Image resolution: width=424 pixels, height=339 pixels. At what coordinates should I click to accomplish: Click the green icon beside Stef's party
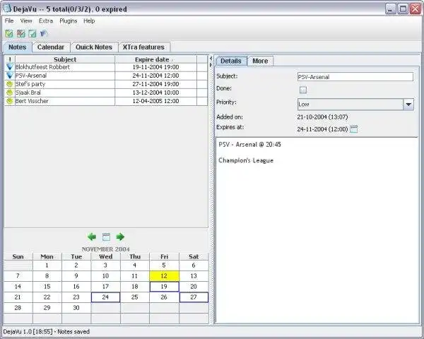pyautogui.click(x=10, y=84)
